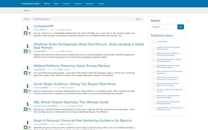Open the Luckgame99 article title

coord(43,26)
